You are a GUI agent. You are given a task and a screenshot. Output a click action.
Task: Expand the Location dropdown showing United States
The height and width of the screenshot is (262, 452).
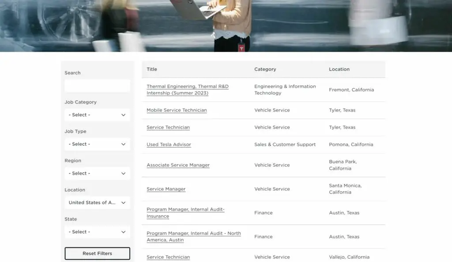tap(97, 202)
